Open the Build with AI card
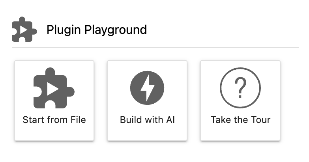 point(147,101)
